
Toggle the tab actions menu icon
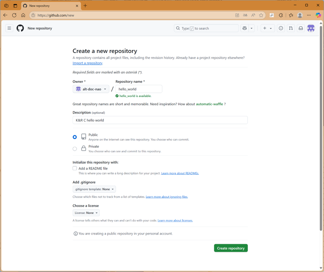click(15, 5)
